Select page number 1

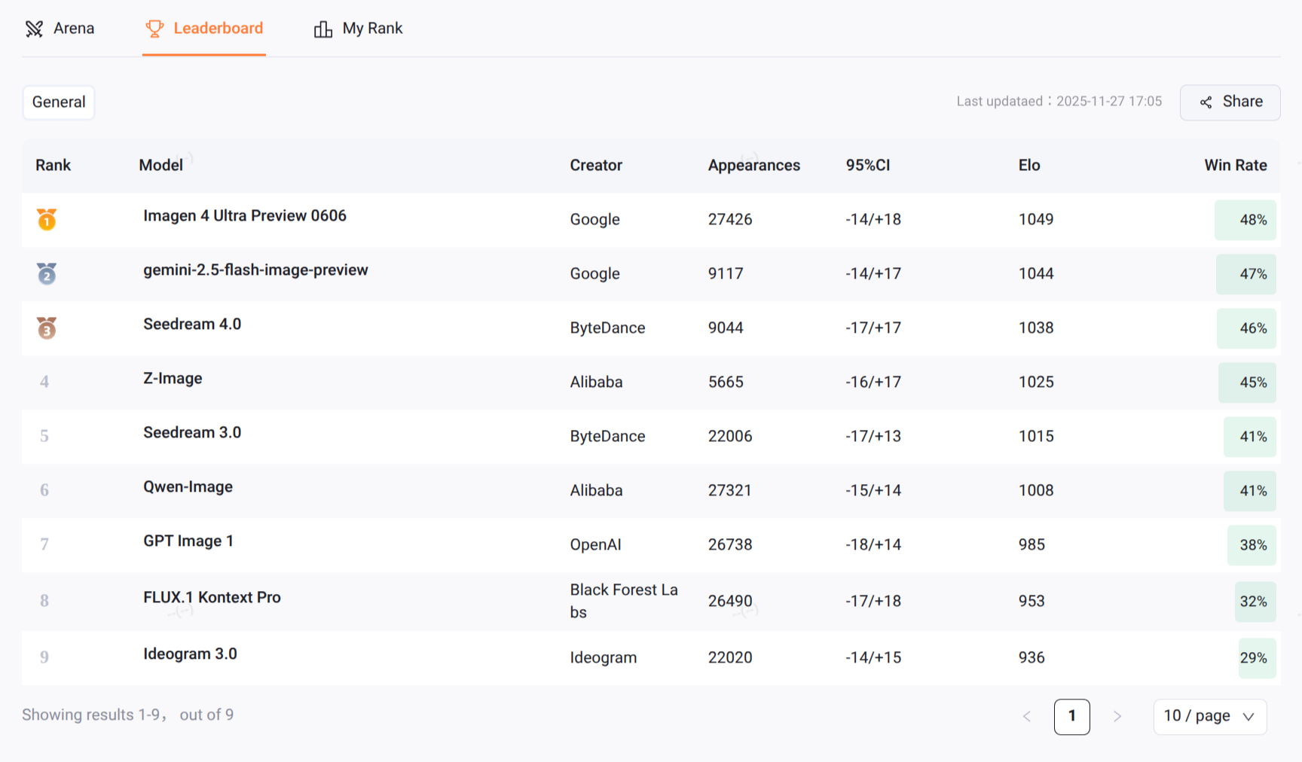tap(1071, 716)
